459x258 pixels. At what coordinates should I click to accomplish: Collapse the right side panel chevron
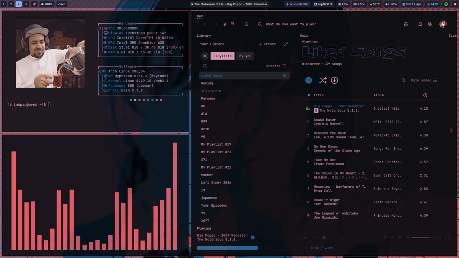452,130
